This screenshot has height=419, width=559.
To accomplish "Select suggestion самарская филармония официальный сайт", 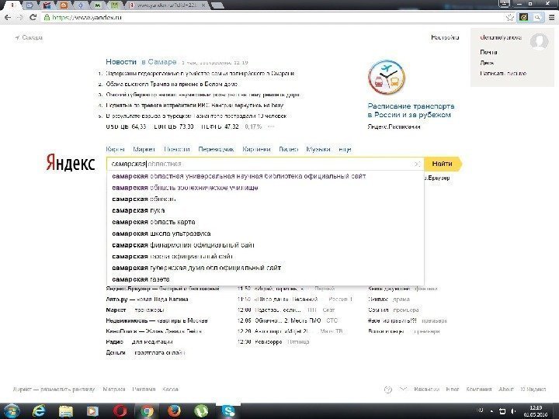I will click(266, 244).
